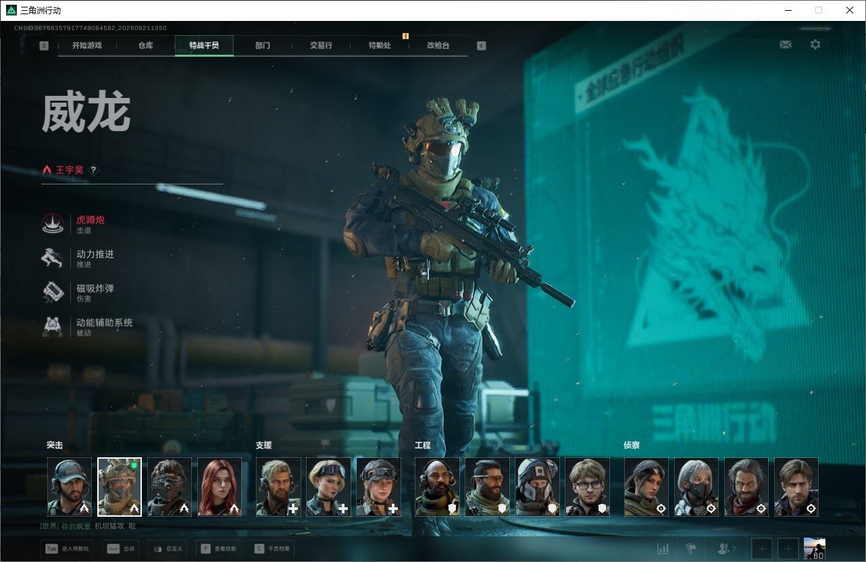Click the world chat message line
Screen dimensions: 866x562
88,526
